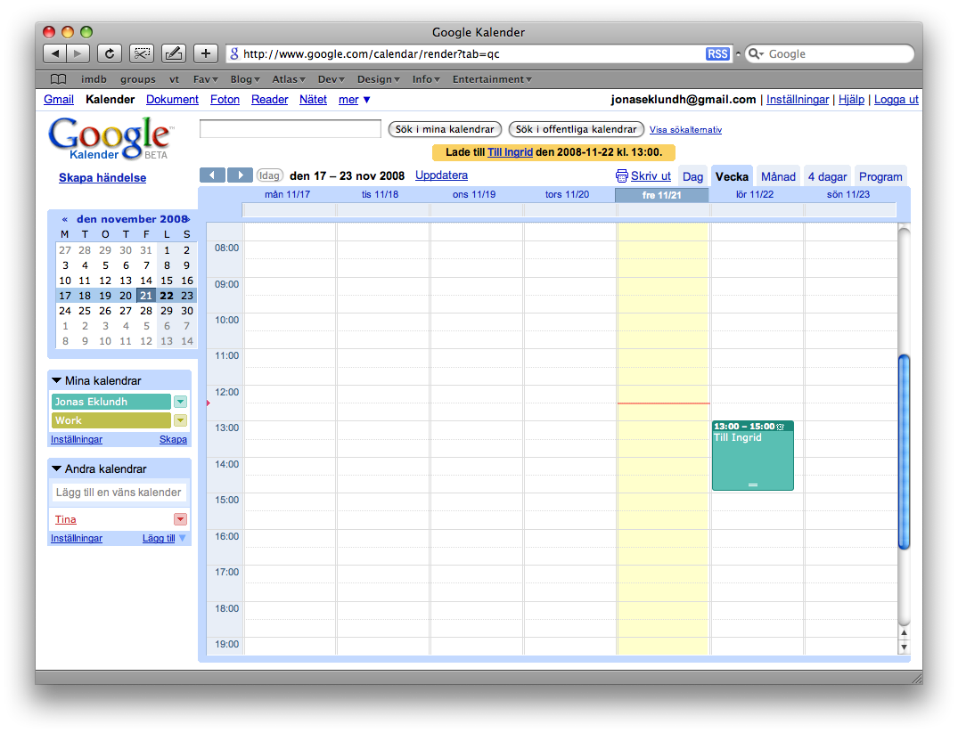Open Jonas Eklundh calendar options dropdown
The image size is (958, 733).
pyautogui.click(x=180, y=402)
